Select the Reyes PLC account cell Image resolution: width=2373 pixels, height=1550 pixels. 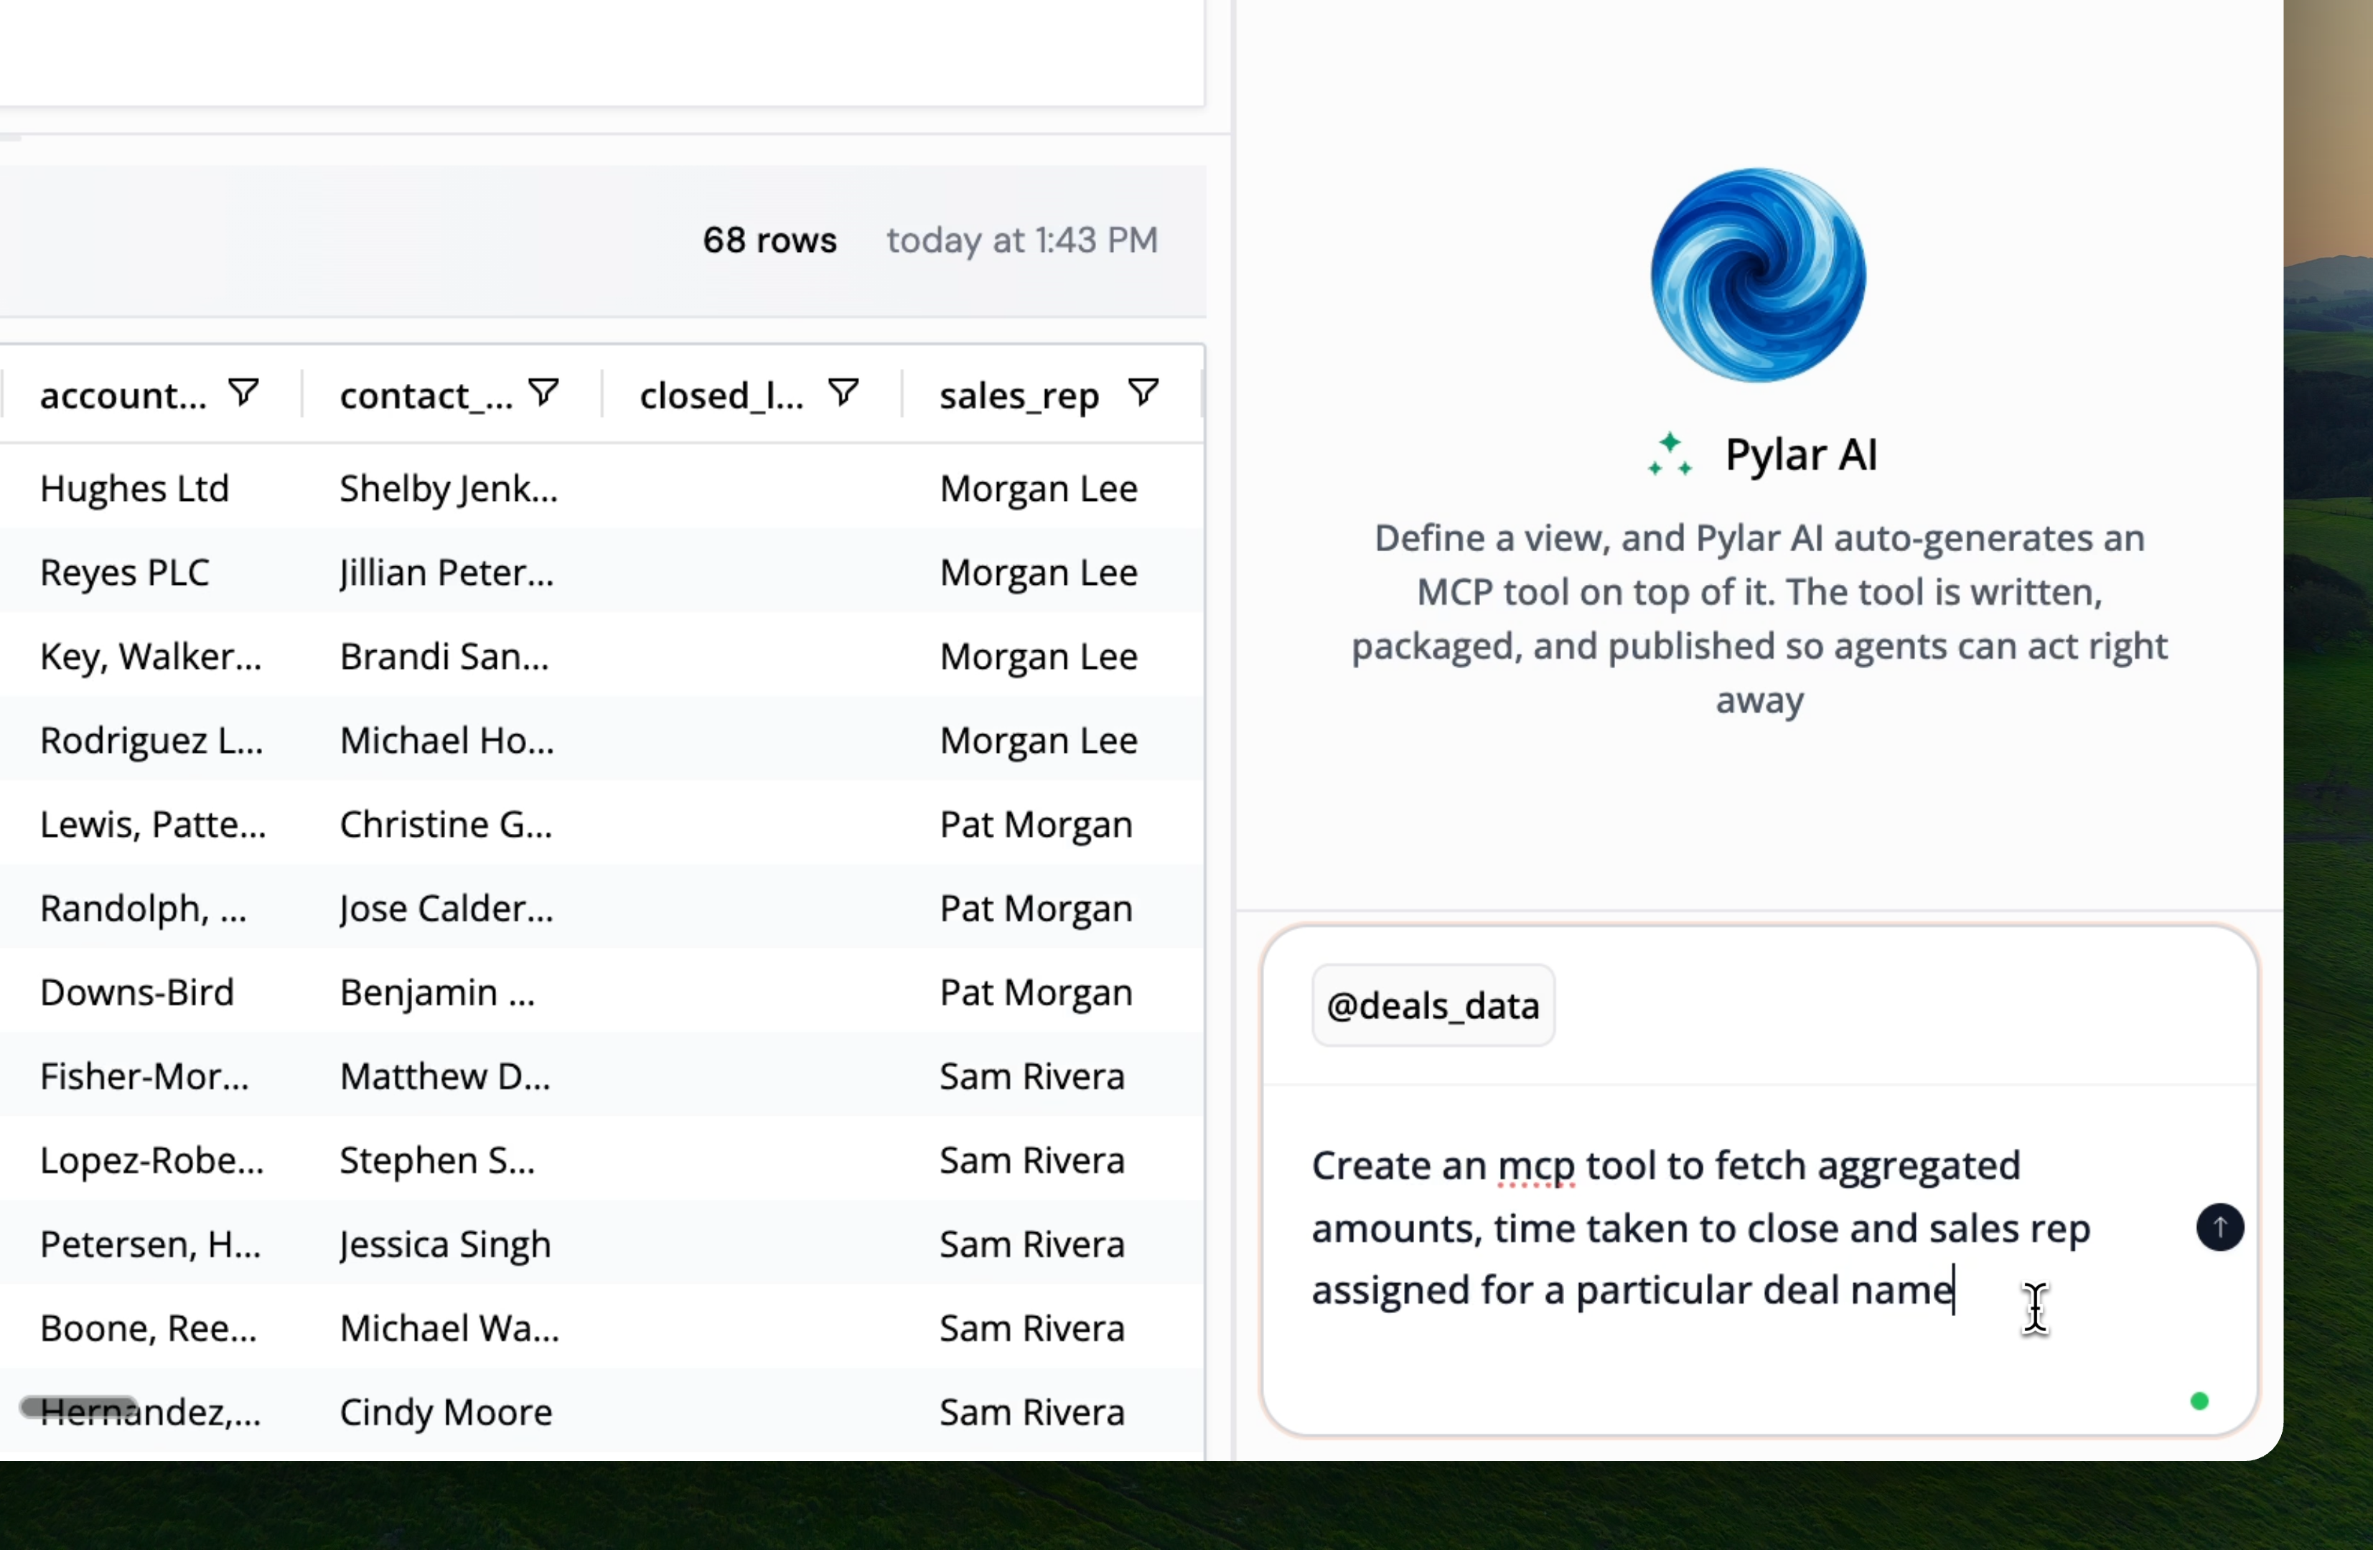pos(125,572)
